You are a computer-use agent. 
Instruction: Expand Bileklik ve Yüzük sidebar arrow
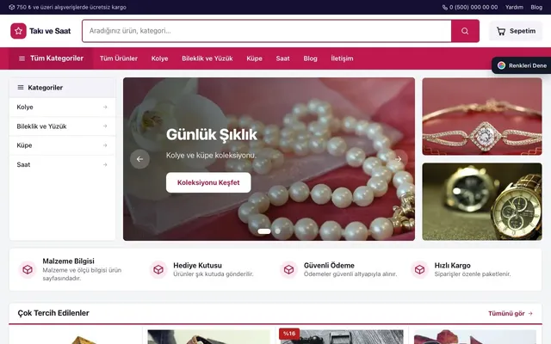(105, 126)
